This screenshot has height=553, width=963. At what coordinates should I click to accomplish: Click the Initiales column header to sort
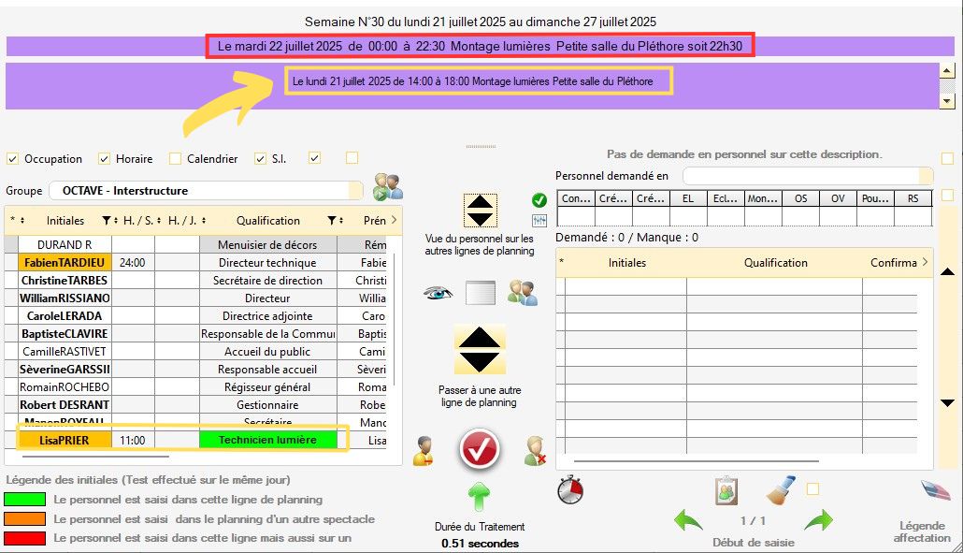coord(65,221)
